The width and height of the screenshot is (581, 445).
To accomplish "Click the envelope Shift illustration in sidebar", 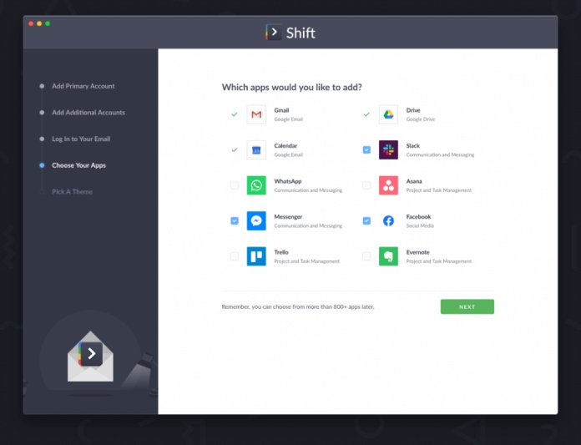I will point(90,357).
